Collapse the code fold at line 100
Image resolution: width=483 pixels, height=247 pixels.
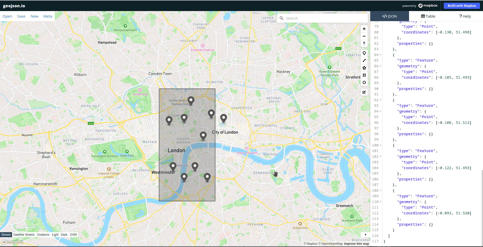[380, 145]
